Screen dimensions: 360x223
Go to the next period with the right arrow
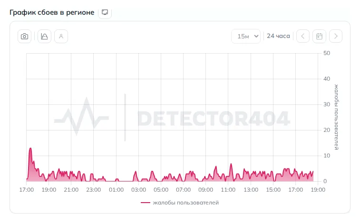(x=336, y=36)
